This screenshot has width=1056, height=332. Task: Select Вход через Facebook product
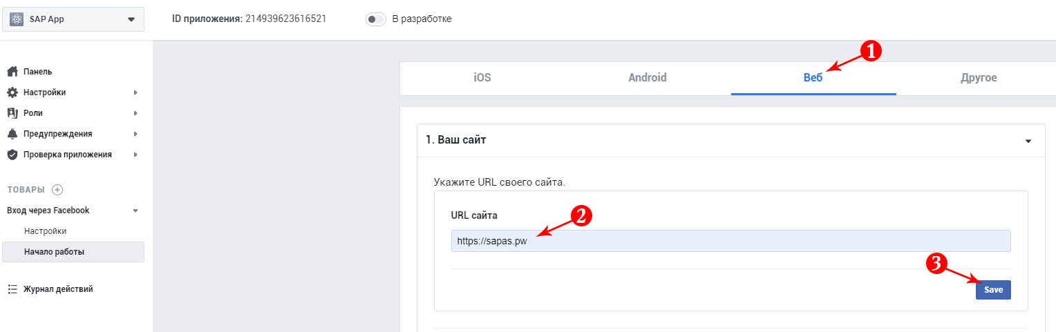tap(48, 211)
